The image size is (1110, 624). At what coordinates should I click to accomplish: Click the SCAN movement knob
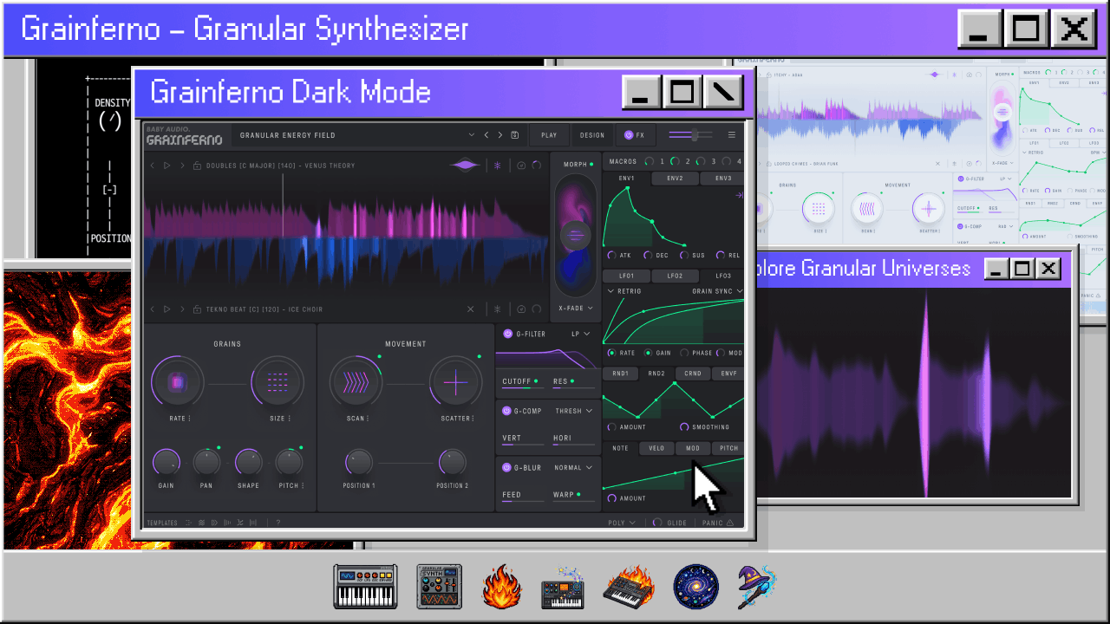click(x=356, y=381)
